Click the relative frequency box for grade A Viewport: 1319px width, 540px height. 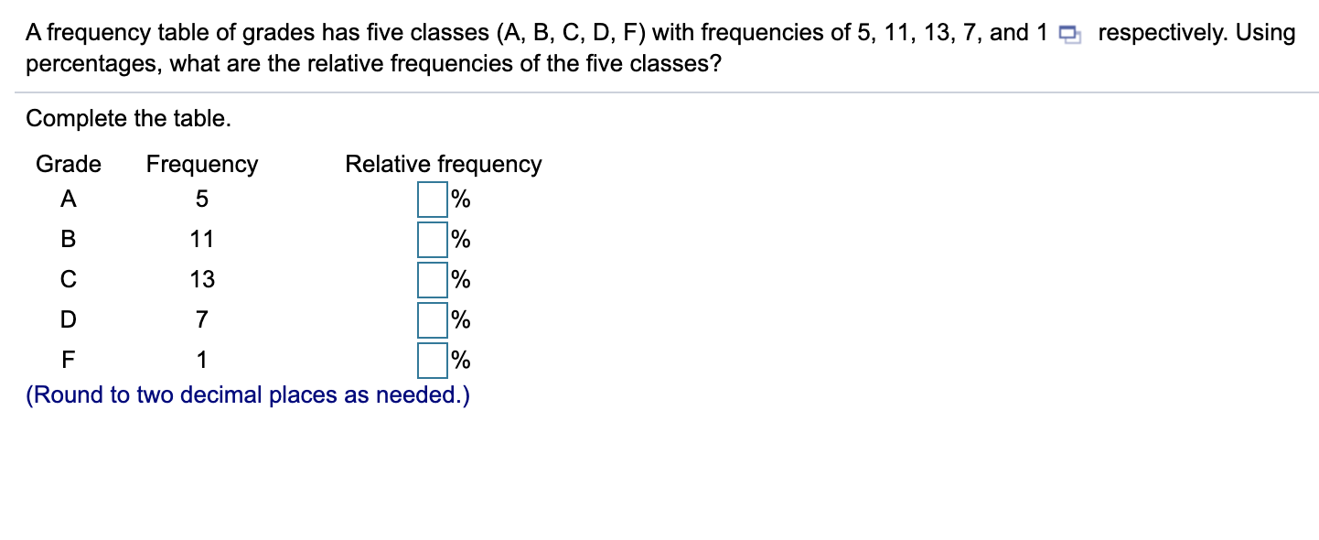pos(431,198)
